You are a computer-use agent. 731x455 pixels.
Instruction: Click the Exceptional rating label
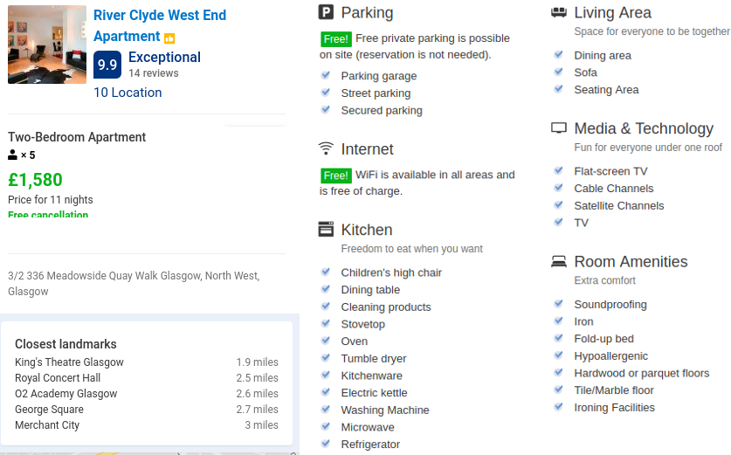click(164, 58)
